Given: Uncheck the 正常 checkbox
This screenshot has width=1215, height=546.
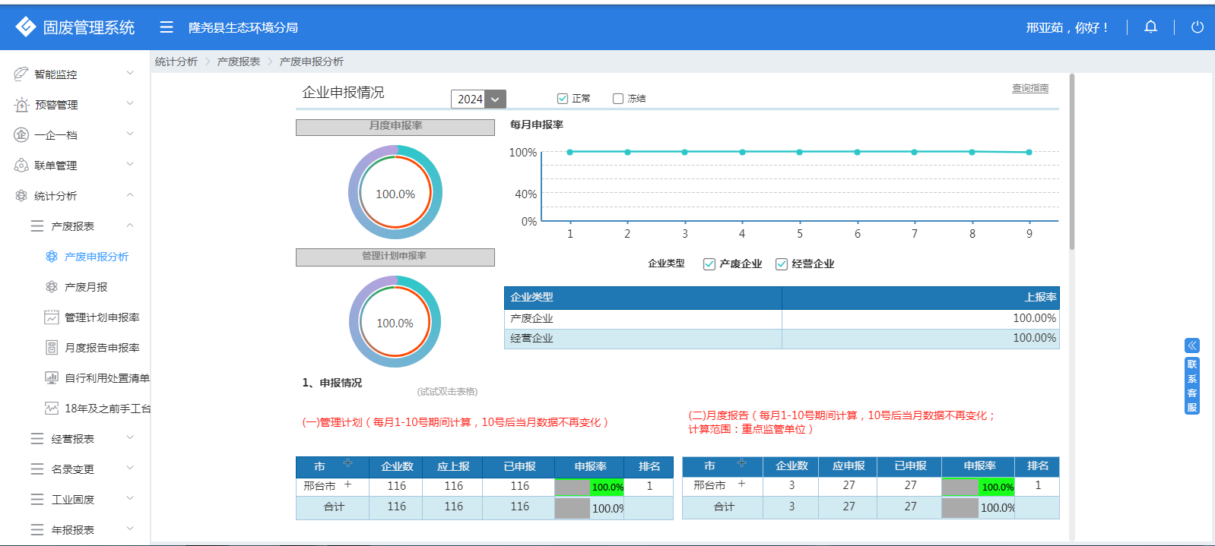Looking at the screenshot, I should tap(563, 99).
